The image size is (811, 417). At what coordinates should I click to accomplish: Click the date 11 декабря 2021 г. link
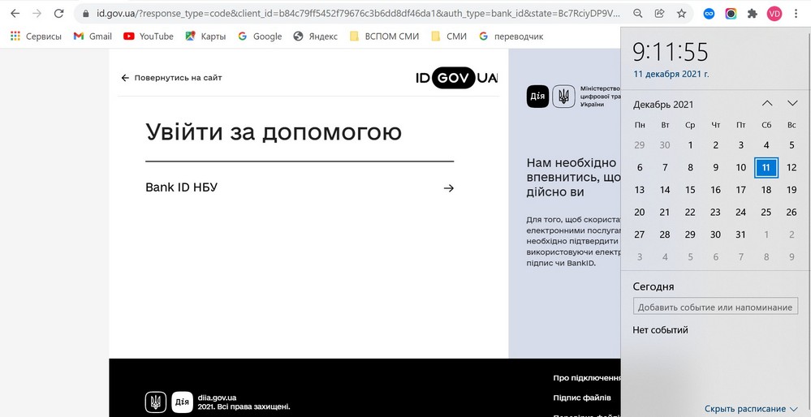(x=671, y=74)
